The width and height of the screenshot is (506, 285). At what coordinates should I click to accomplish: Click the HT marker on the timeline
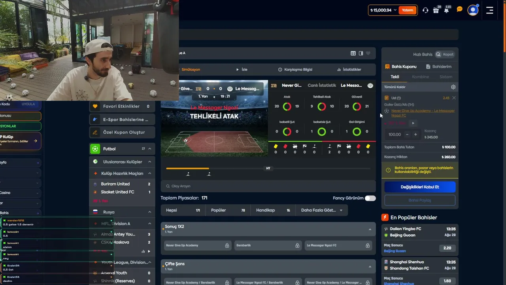coord(268,168)
